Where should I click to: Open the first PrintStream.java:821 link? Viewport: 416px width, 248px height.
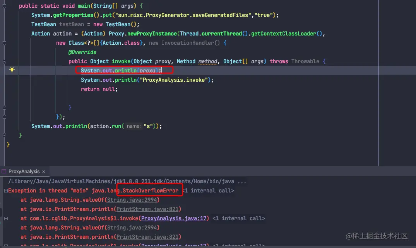point(147,209)
